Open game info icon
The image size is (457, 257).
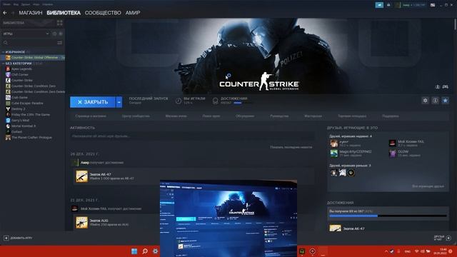coord(435,101)
